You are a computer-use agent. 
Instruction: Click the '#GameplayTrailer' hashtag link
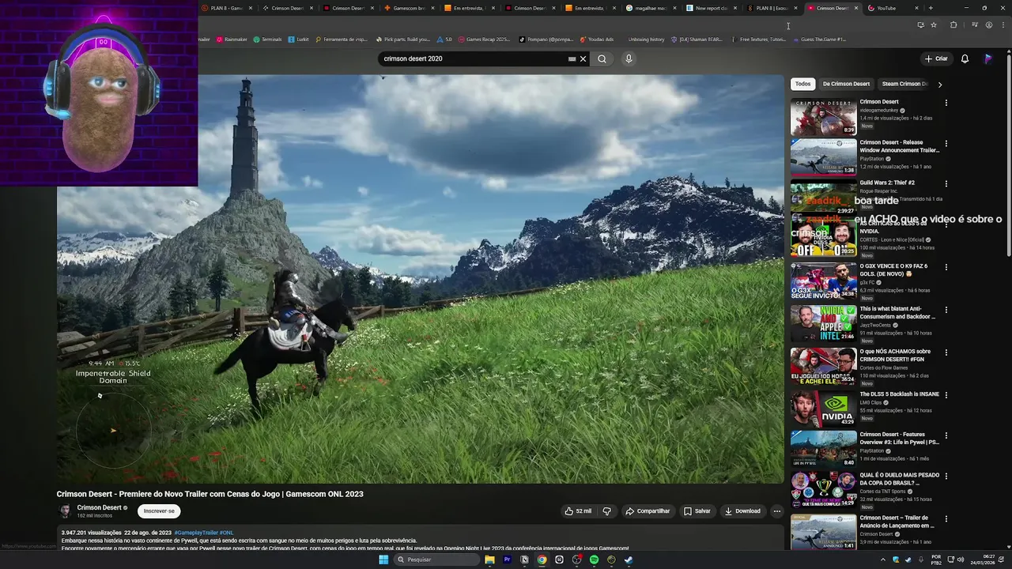point(195,533)
